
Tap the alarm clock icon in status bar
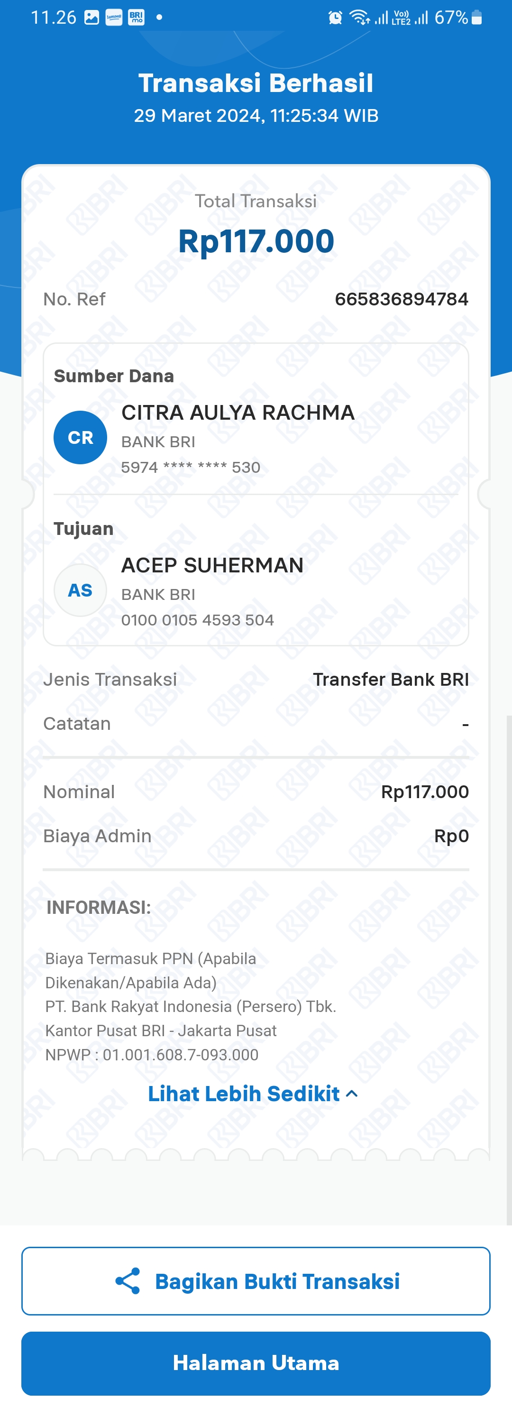coord(335,18)
